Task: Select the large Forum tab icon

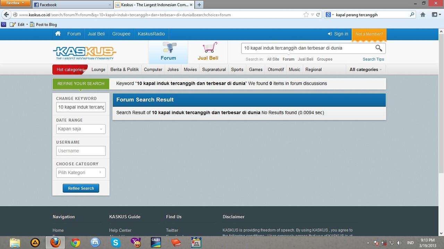Action: coord(168,52)
